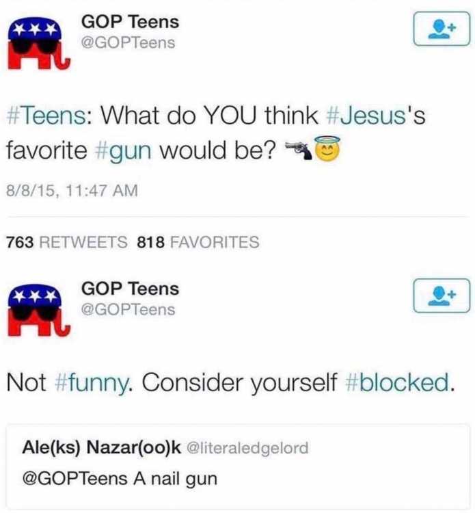
Task: Open GOP Teens elephant avatar in second tweet
Action: click(39, 310)
